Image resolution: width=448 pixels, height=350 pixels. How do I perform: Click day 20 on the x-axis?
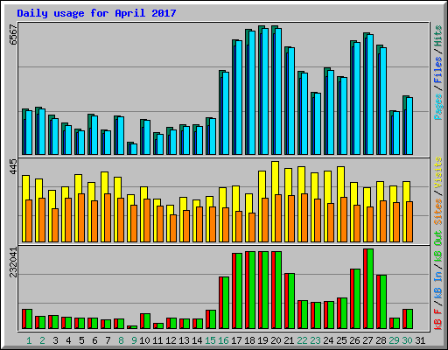point(276,340)
